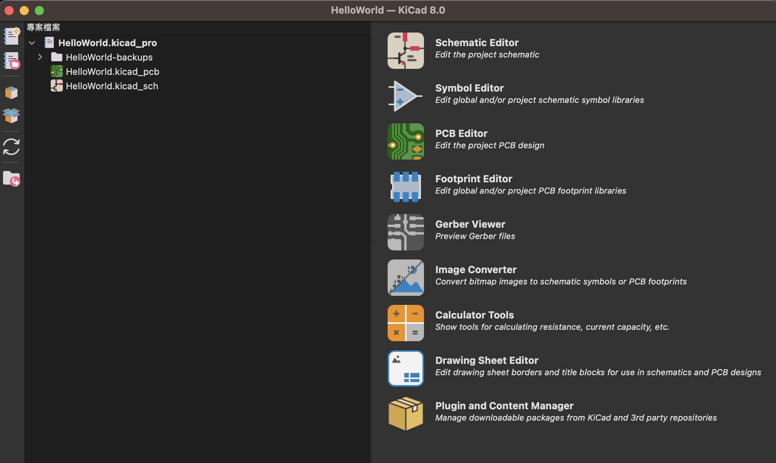Viewport: 776px width, 463px height.
Task: Click the Symbol Editor title text
Action: coord(469,88)
